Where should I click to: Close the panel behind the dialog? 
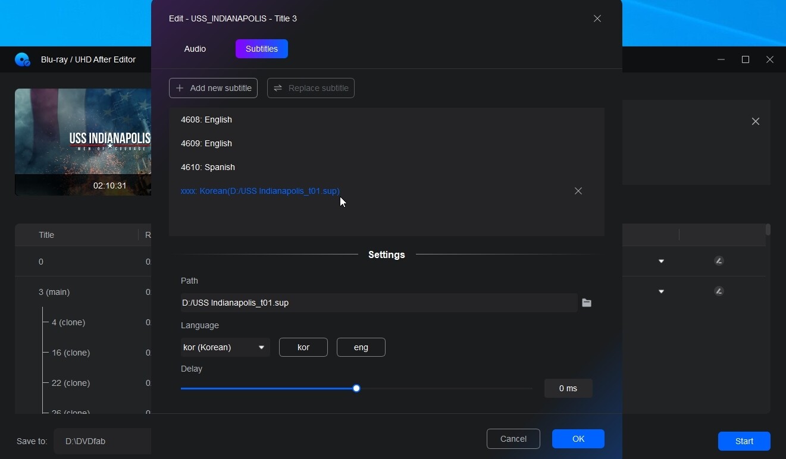[756, 121]
